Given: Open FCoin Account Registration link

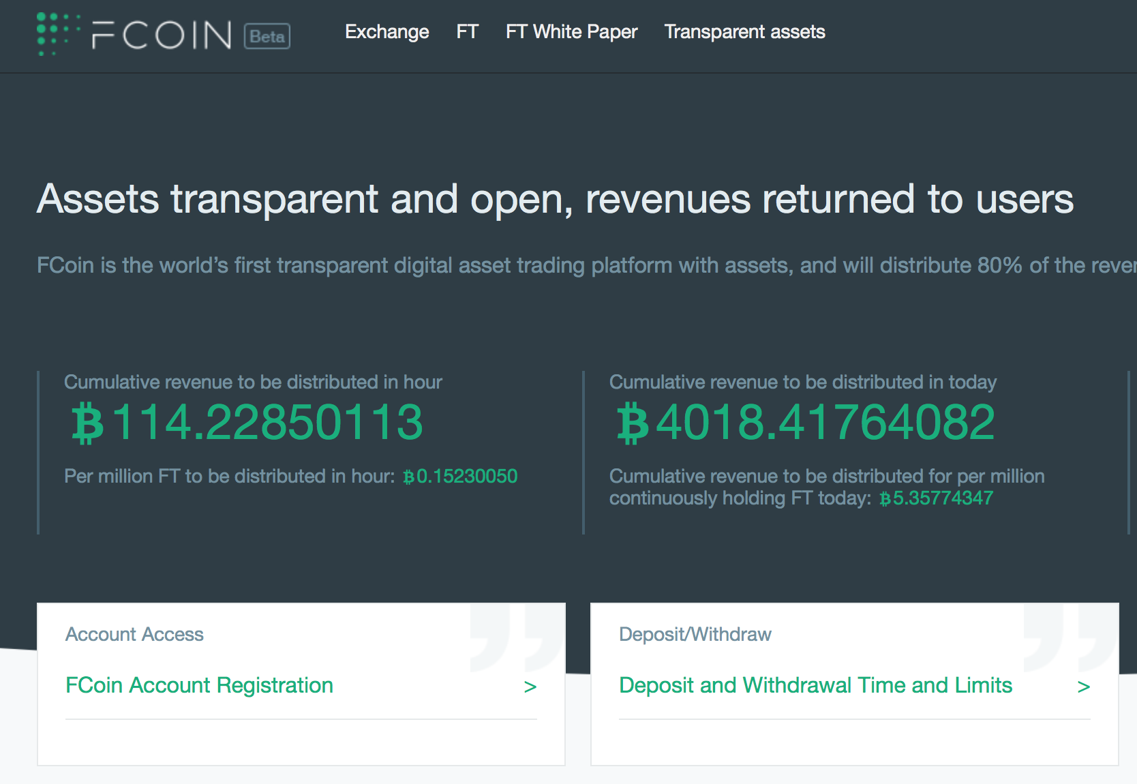Looking at the screenshot, I should [199, 685].
